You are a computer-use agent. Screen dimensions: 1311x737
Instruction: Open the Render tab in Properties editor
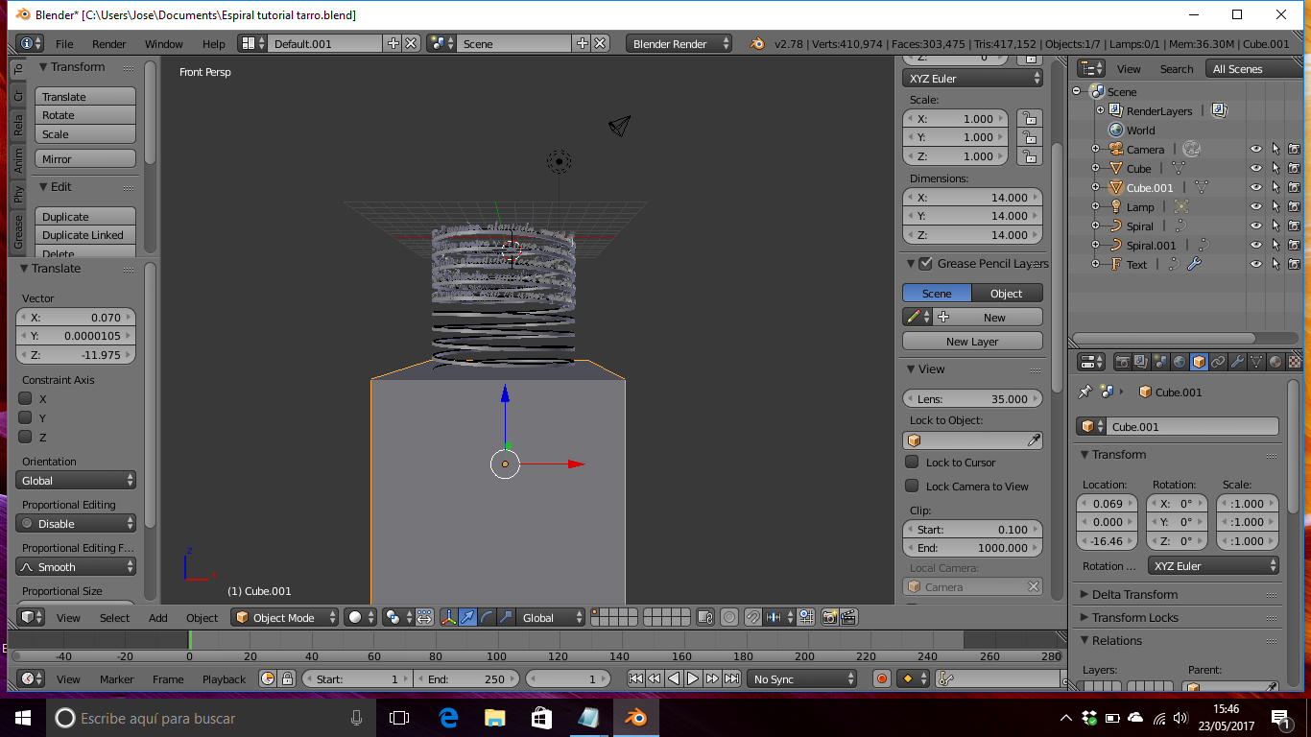[x=1122, y=362]
